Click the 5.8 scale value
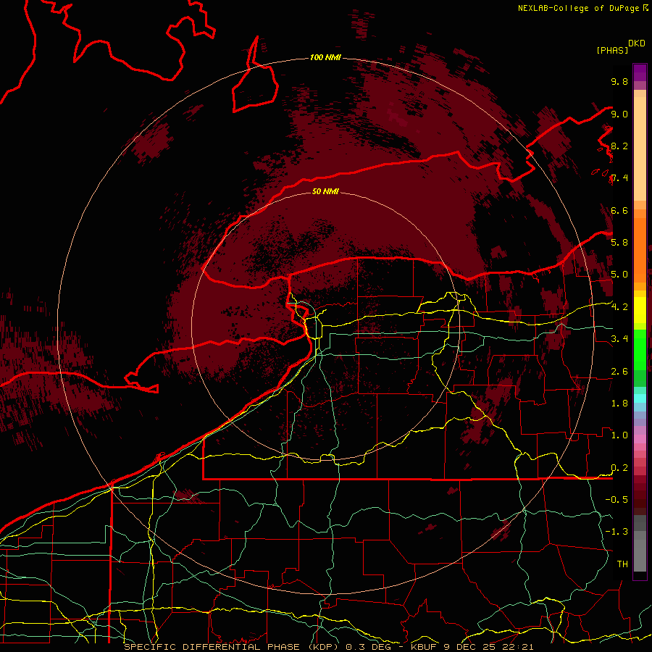This screenshot has width=652, height=652. [619, 243]
